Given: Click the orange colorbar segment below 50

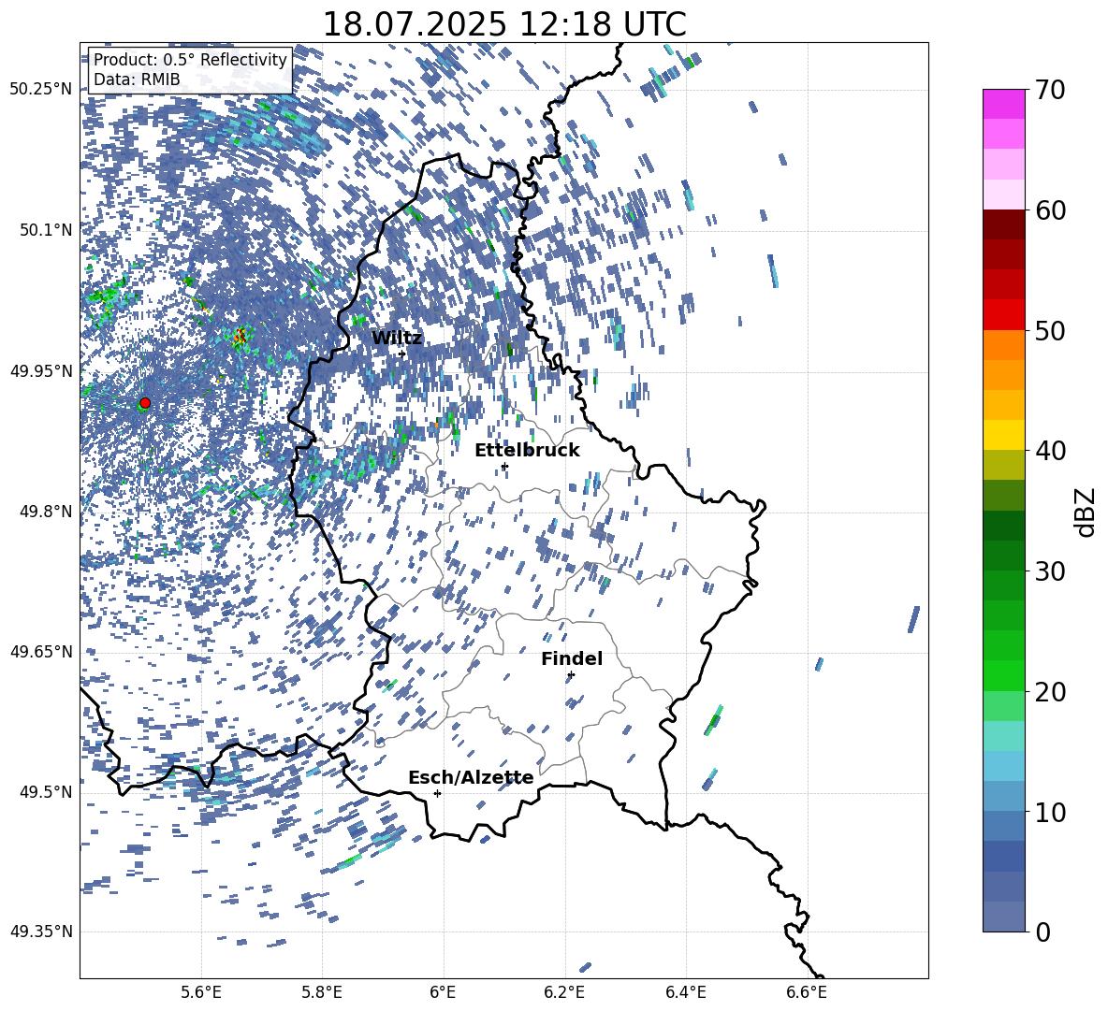Looking at the screenshot, I should [1004, 345].
